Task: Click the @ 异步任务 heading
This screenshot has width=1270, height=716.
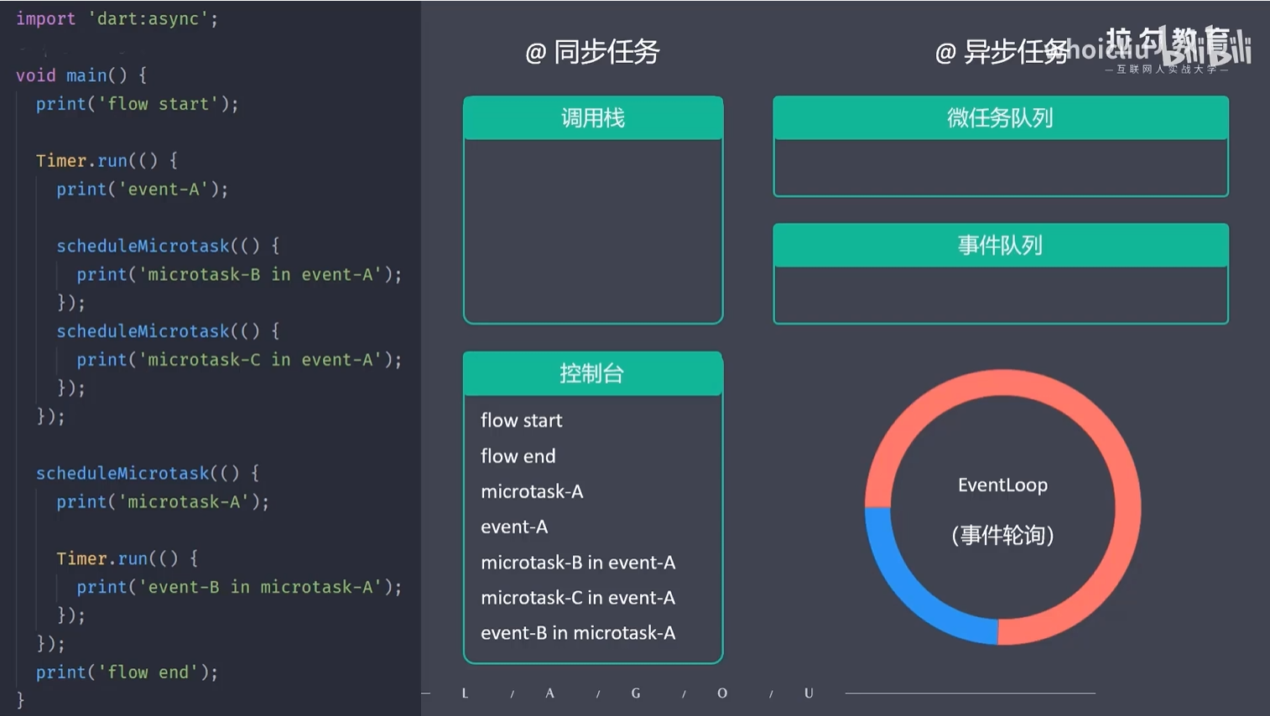Action: point(1001,52)
